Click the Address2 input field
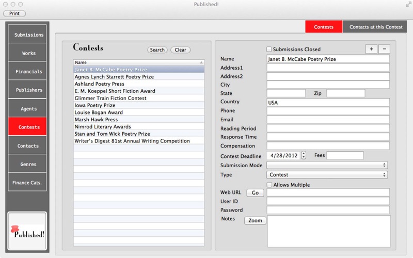 tap(328, 76)
